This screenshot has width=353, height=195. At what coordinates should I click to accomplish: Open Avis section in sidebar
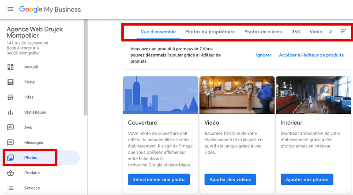coord(28,127)
